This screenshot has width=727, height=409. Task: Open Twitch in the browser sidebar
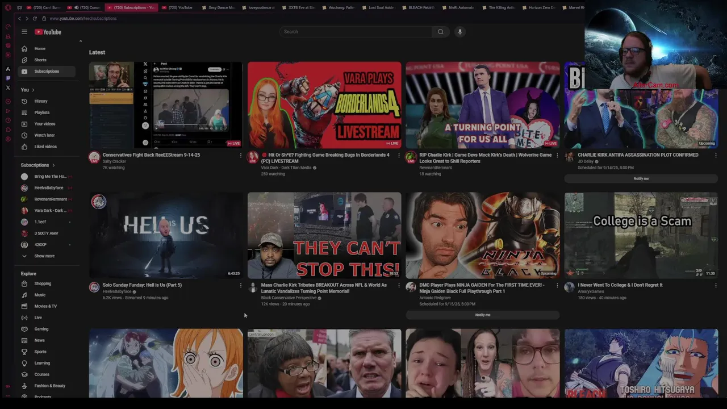tap(8, 78)
